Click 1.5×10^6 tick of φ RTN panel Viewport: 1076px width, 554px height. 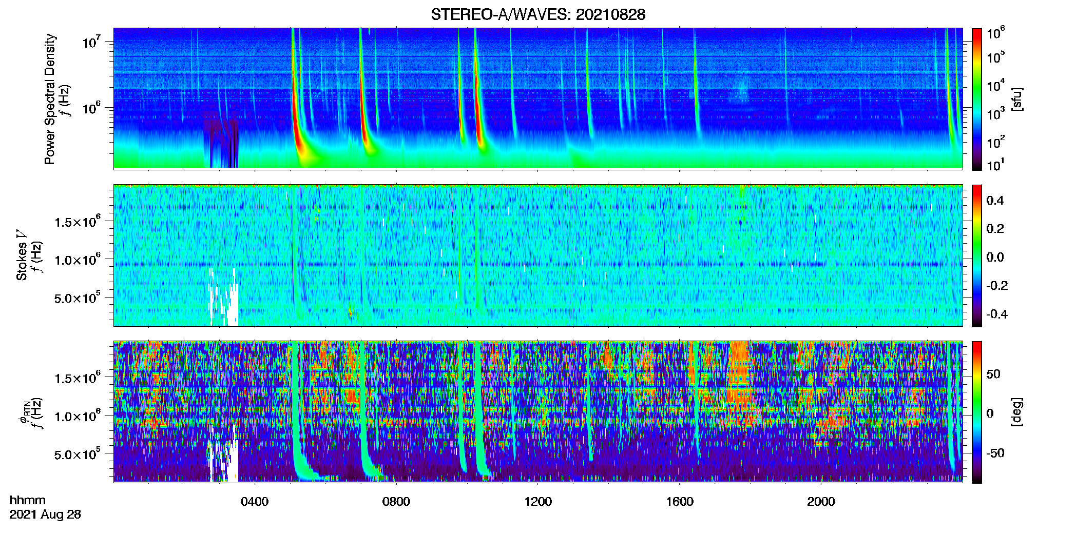pyautogui.click(x=78, y=378)
